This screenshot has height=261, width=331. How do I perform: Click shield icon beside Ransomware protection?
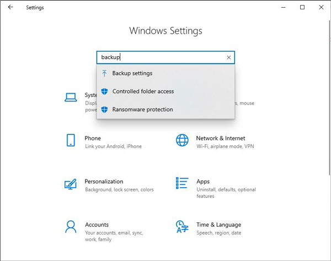(104, 110)
